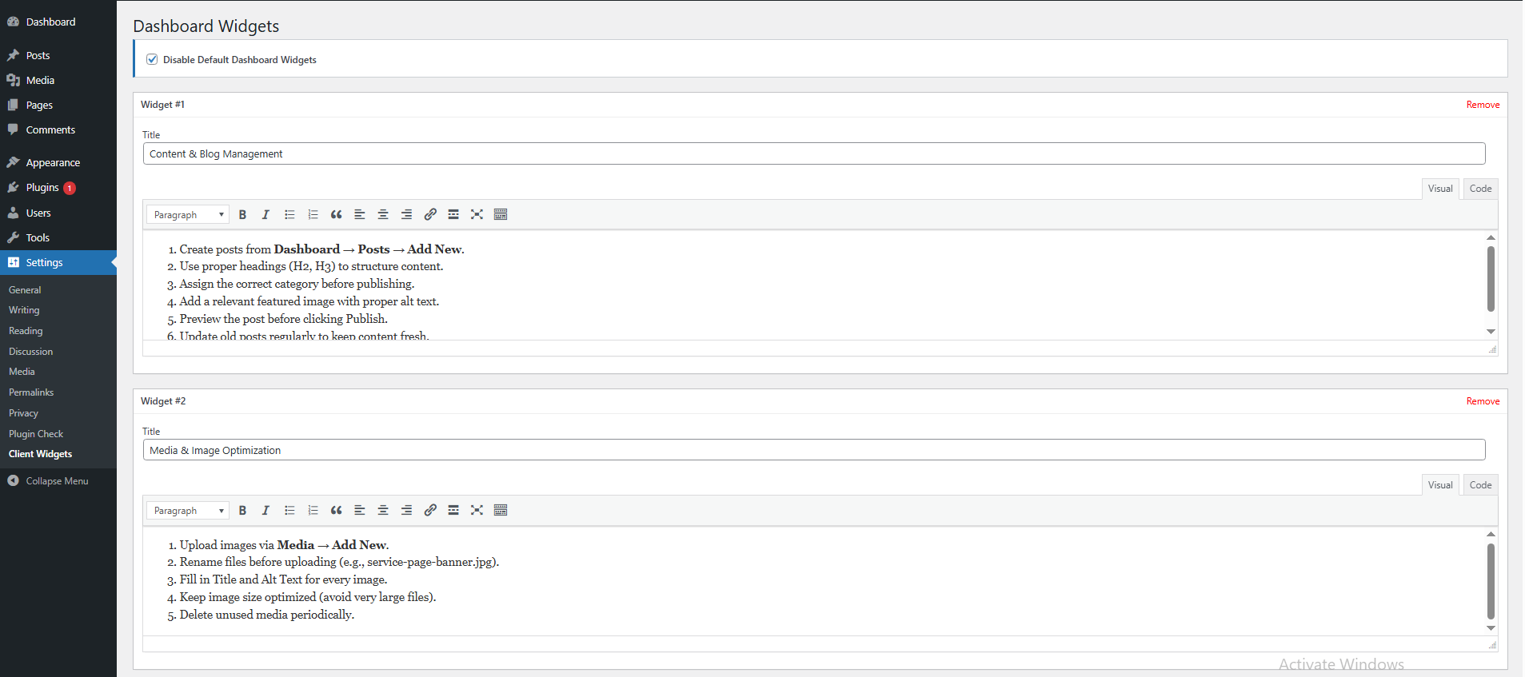Apply blockquote formatting in Widget #2 editor

[x=336, y=510]
